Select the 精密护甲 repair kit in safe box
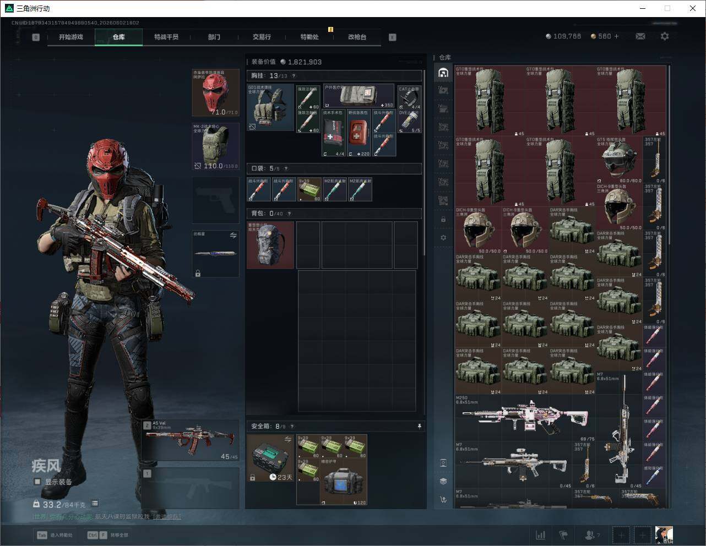Viewport: 706px width, 546px height. click(344, 482)
